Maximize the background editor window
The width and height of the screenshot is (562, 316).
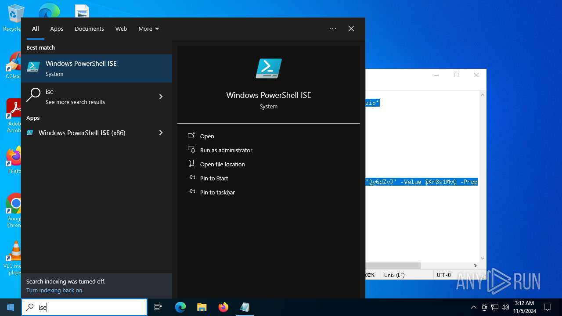[x=456, y=75]
